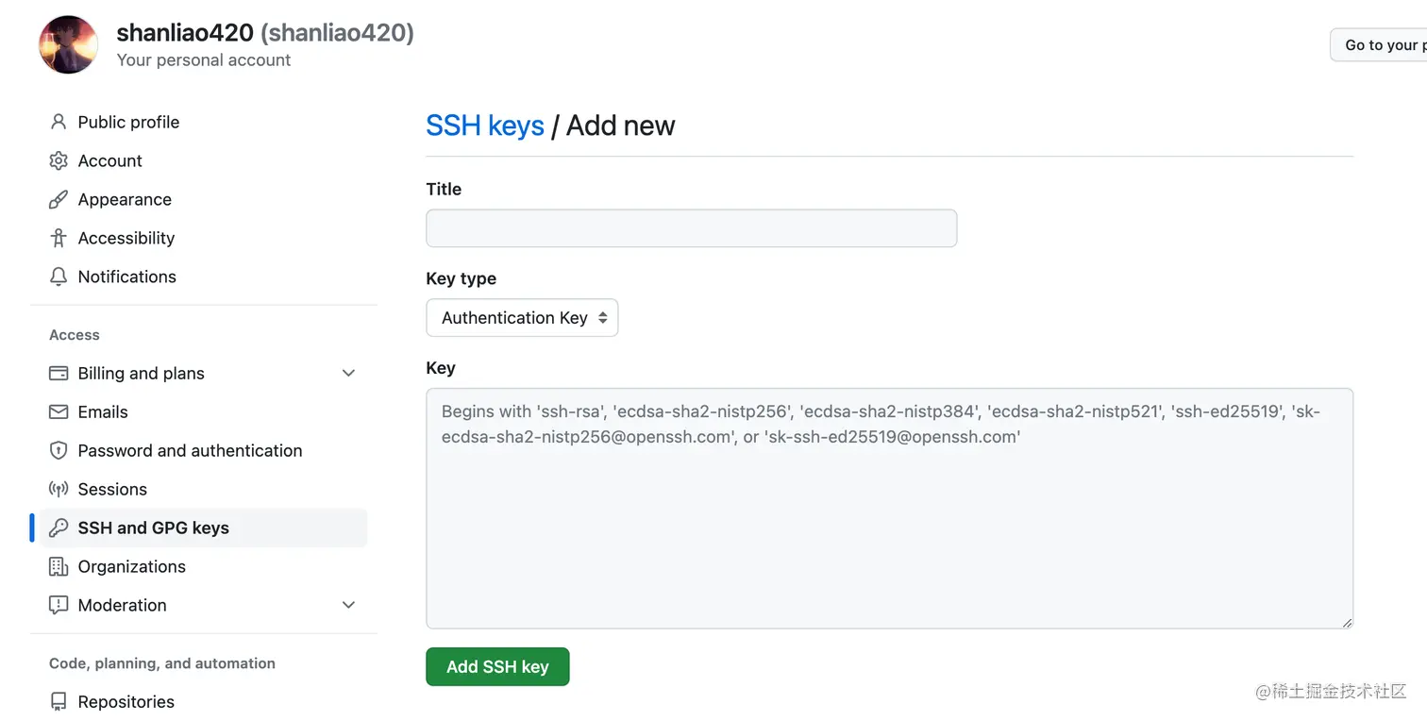Go to Billing and plans settings
Image resolution: width=1427 pixels, height=721 pixels.
(142, 373)
